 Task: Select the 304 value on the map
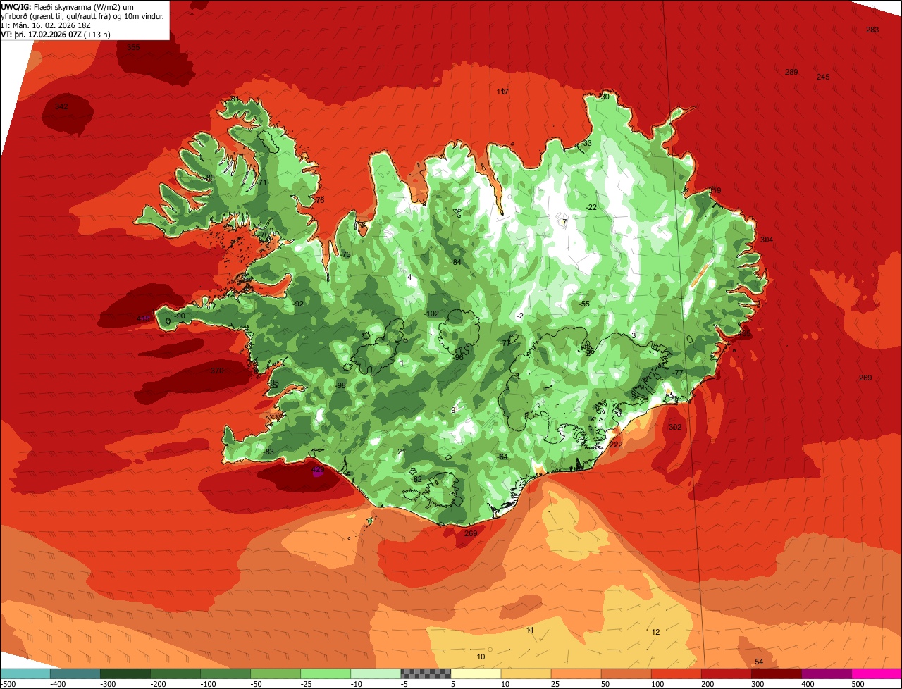click(767, 240)
